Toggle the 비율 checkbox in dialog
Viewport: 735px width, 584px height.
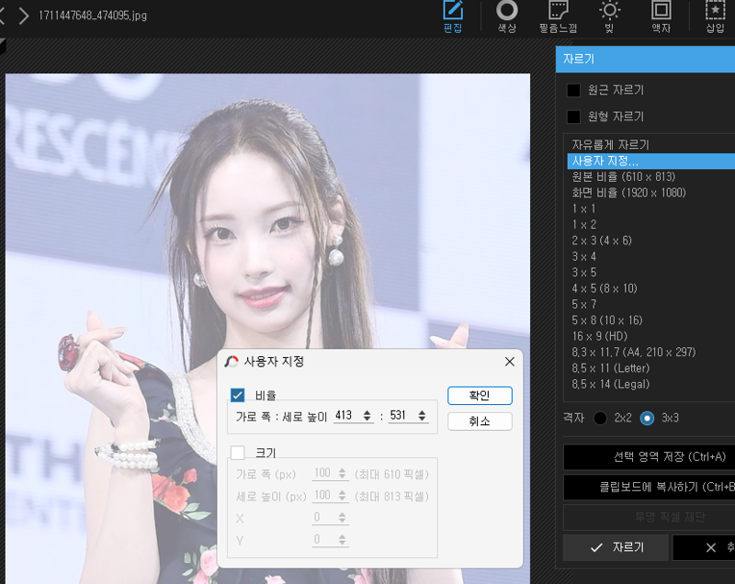(238, 395)
